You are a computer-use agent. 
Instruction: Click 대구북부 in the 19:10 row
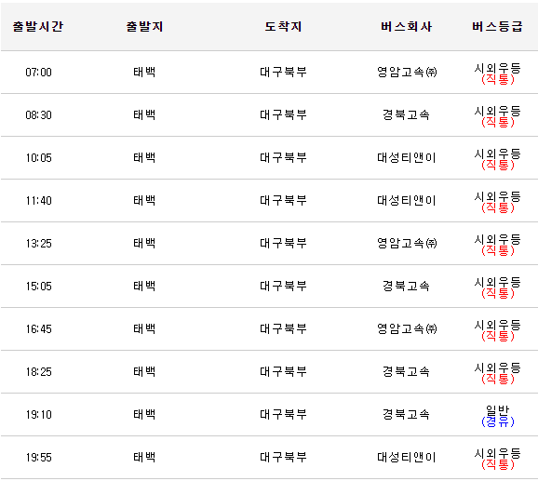283,415
